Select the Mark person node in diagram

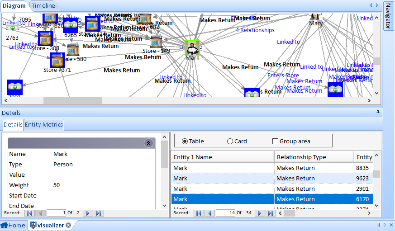click(192, 48)
